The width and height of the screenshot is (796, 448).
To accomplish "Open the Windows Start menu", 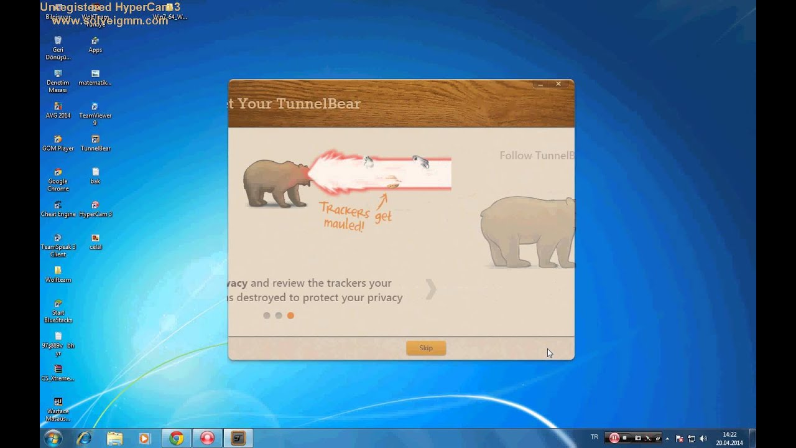I will pos(53,438).
